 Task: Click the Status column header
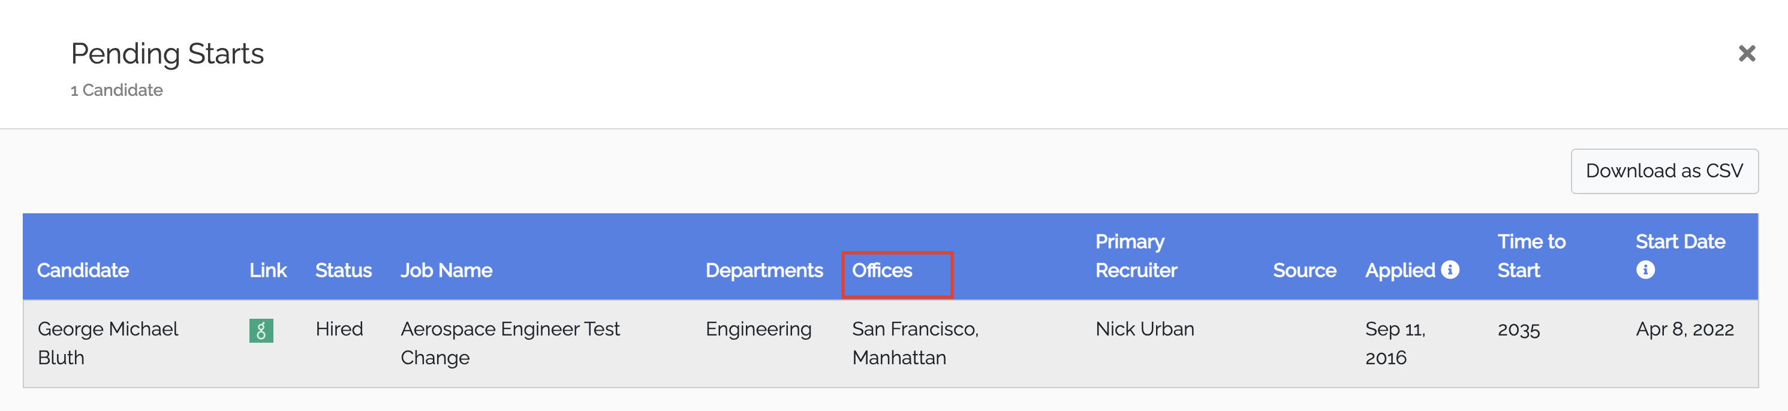(x=344, y=270)
